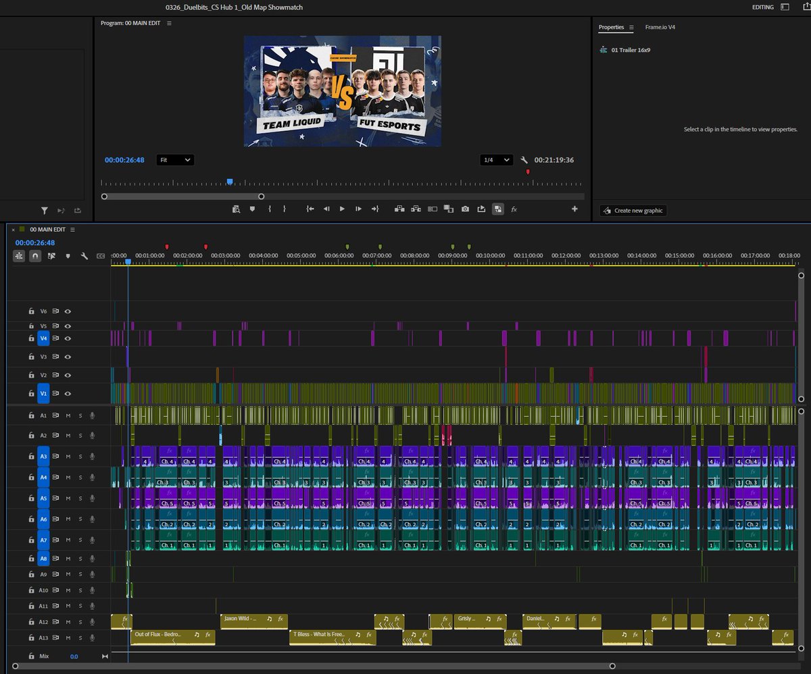Step forward one frame
This screenshot has width=811, height=674.
[x=358, y=209]
